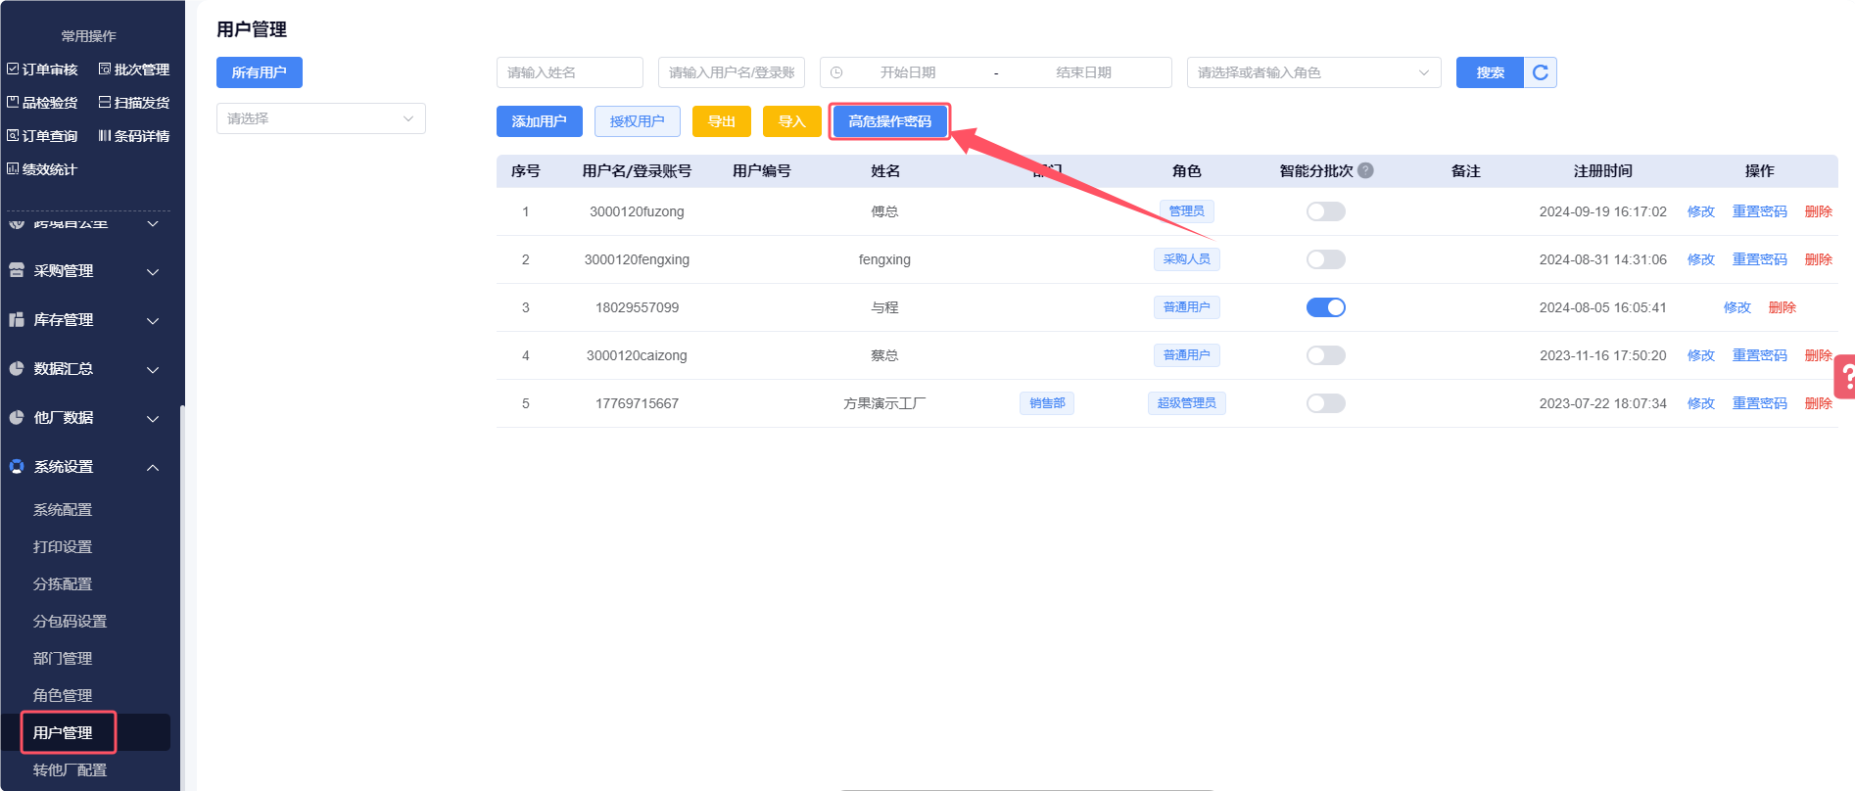Open 批次管理 shortcut icon
Screen dimensions: 1855x791
105,69
